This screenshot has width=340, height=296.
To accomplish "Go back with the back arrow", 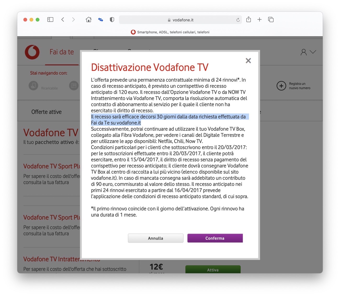I will (x=63, y=20).
